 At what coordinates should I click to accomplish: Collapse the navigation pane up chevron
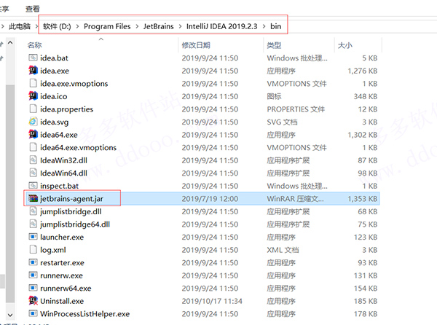point(10,43)
